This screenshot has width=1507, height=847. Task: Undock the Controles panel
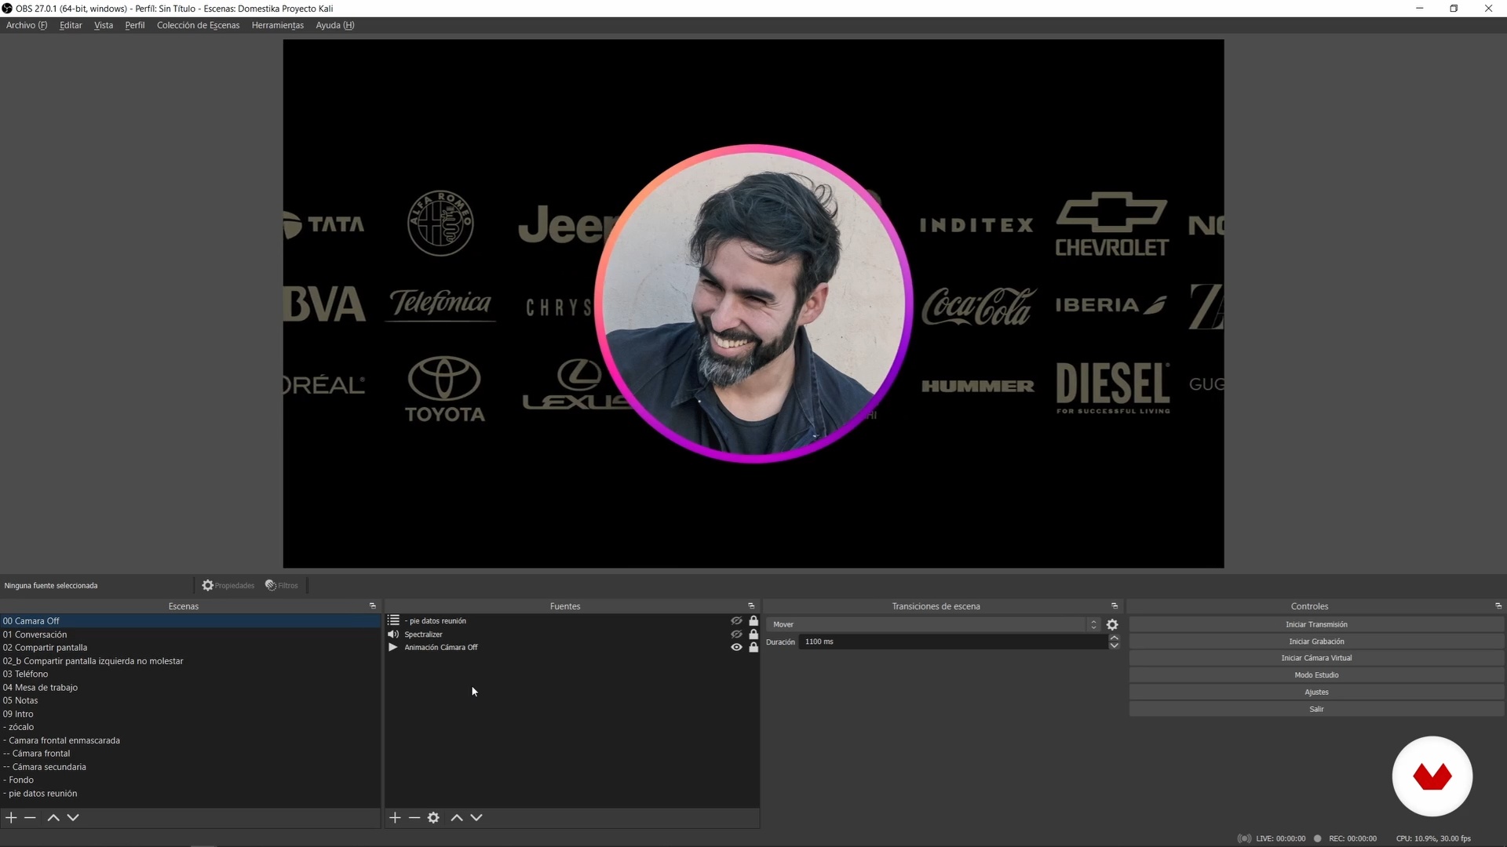coord(1498,605)
